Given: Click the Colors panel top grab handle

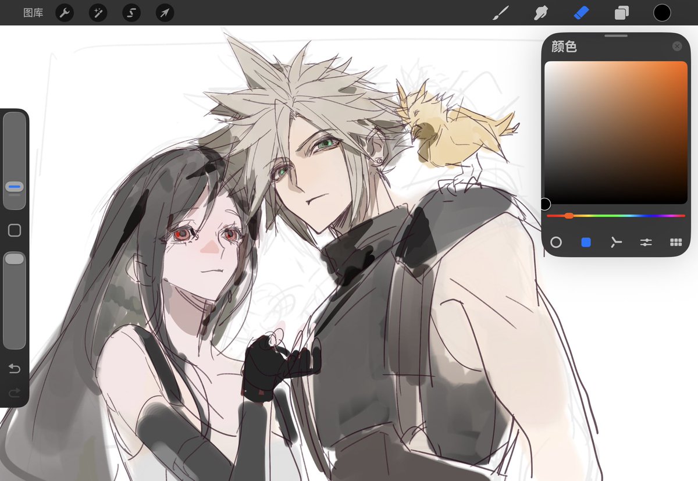Looking at the screenshot, I should (x=616, y=36).
